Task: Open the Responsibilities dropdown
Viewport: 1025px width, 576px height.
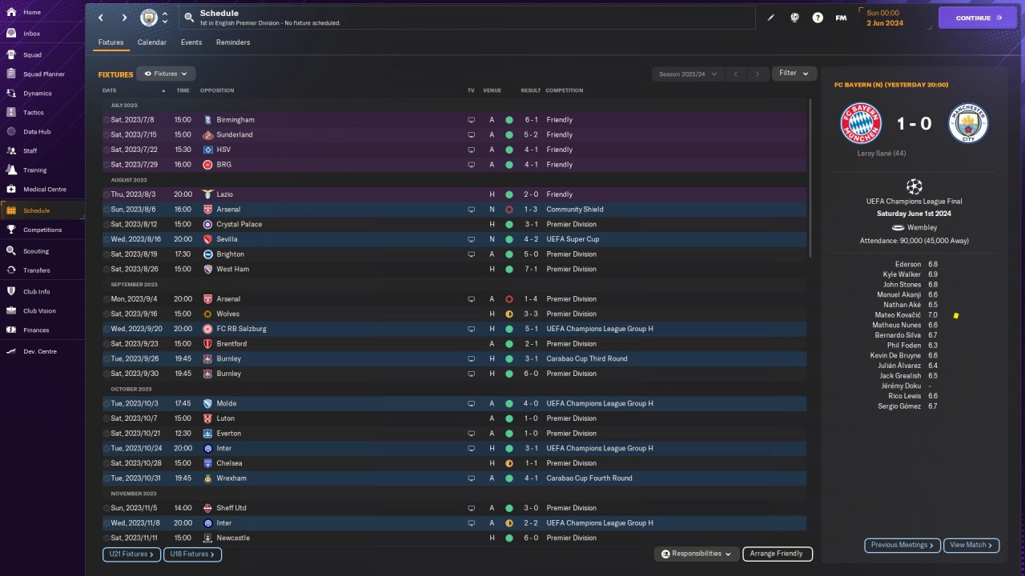Action: pos(695,554)
